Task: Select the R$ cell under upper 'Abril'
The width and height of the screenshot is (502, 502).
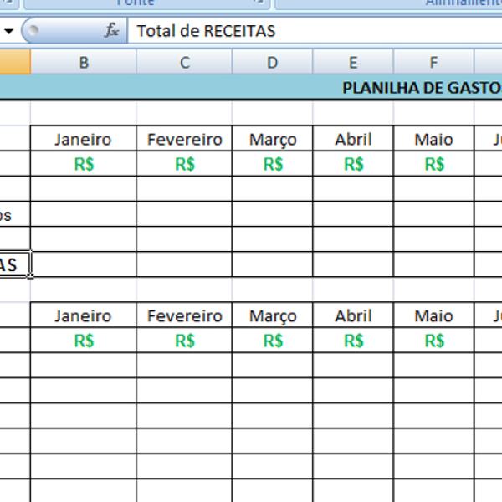Action: point(353,164)
